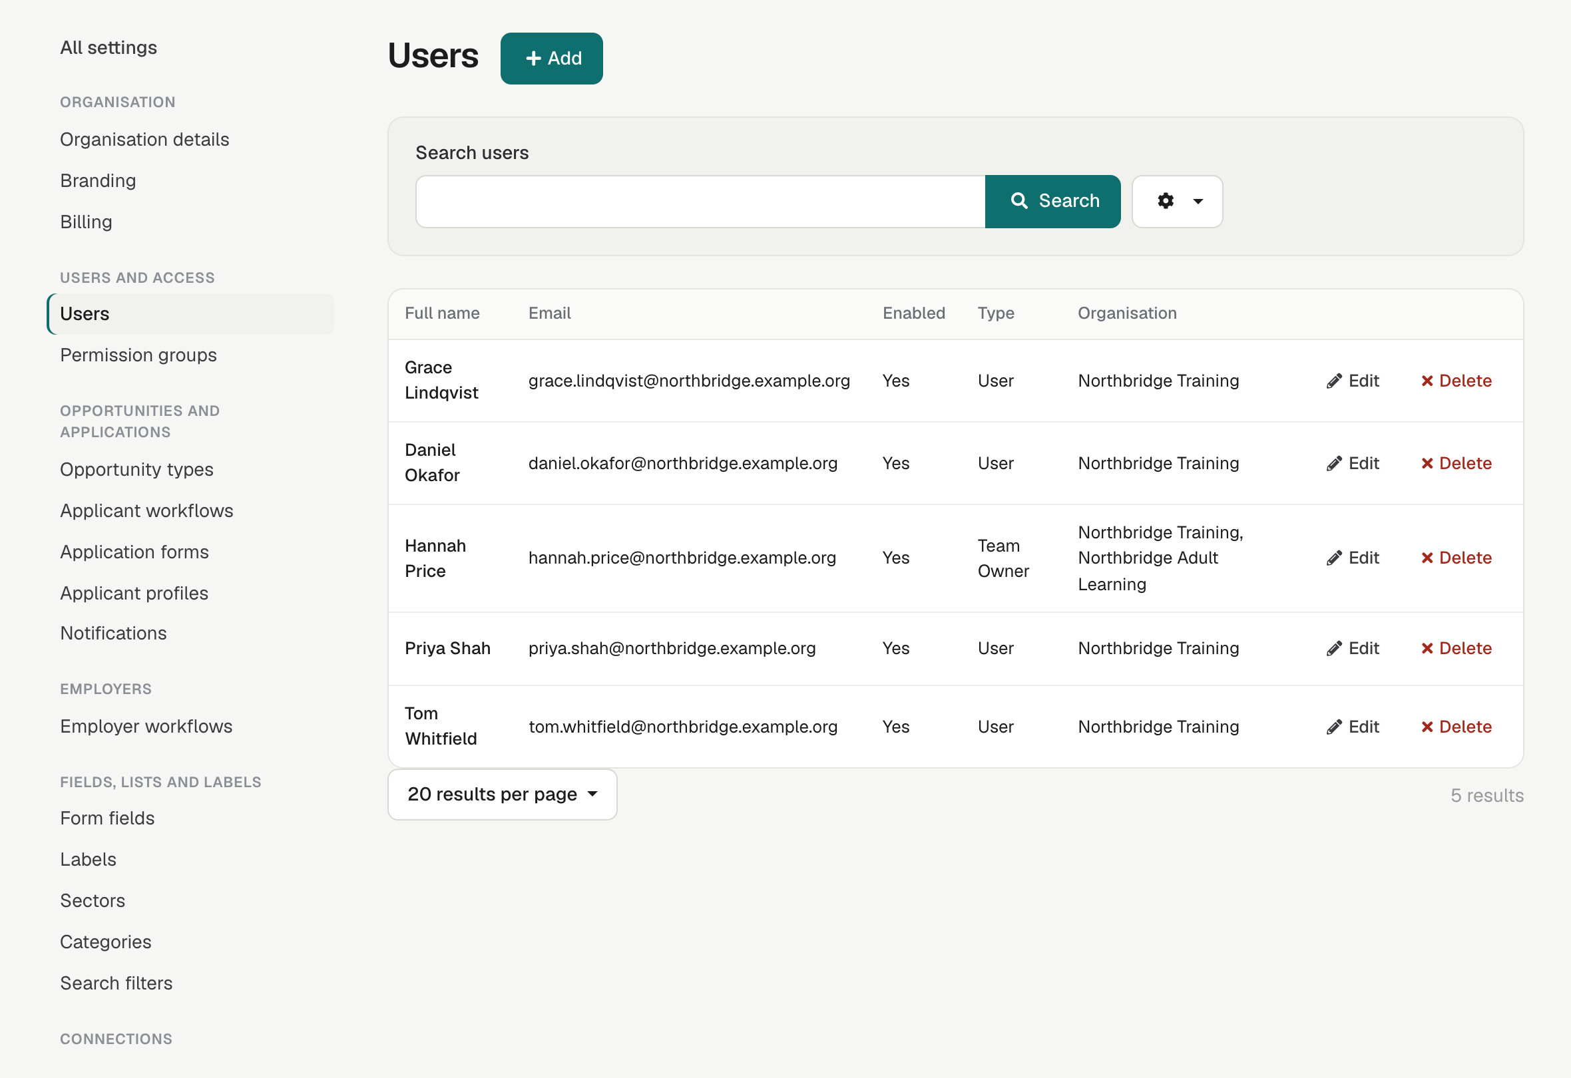Click the red X icon for Priya Shah
The width and height of the screenshot is (1571, 1078).
[x=1427, y=649]
